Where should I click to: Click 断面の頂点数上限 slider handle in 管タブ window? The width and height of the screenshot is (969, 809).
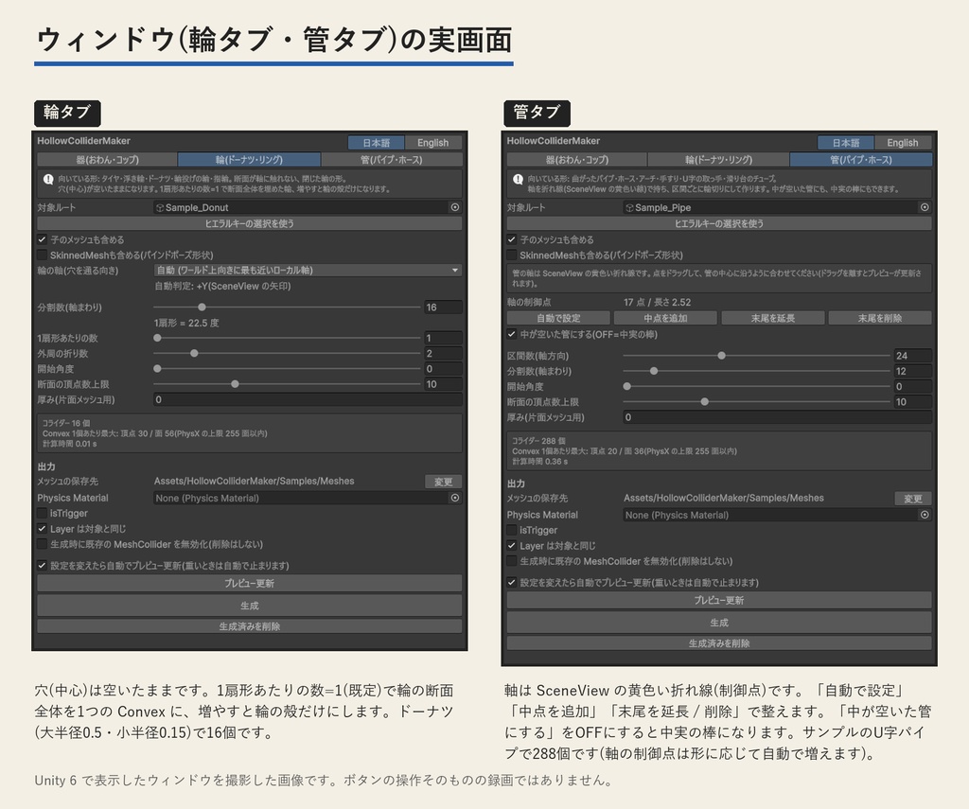click(704, 402)
